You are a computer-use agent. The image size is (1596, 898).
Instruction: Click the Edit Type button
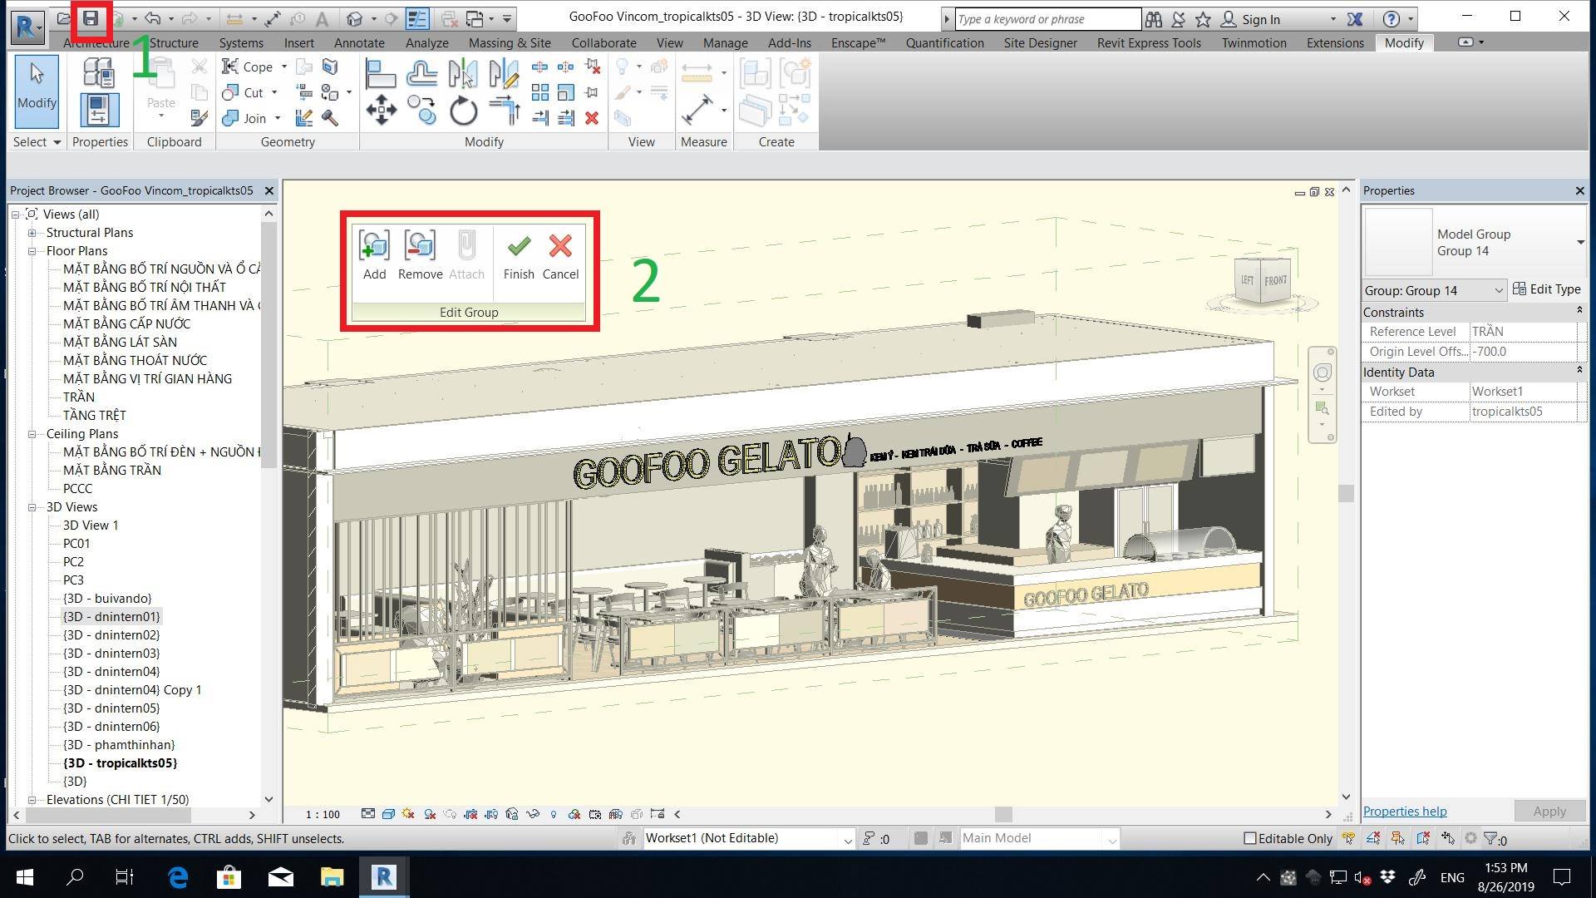[x=1546, y=289]
